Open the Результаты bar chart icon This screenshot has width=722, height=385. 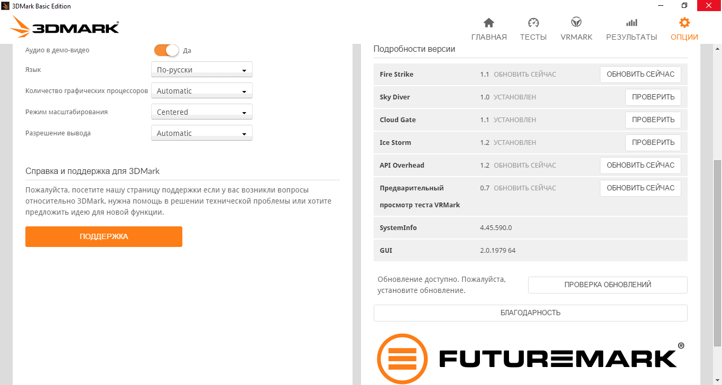coord(632,23)
